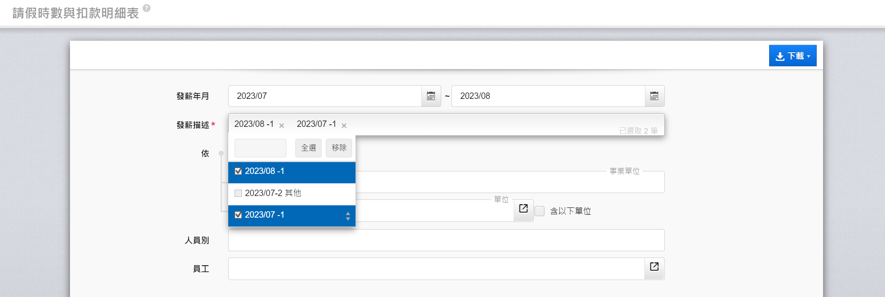885x297 pixels.
Task: Uncheck the 2023/07 -1 option
Action: coord(238,215)
